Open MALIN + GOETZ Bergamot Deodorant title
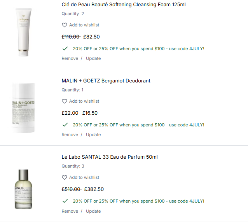Image resolution: width=248 pixels, height=224 pixels. pyautogui.click(x=106, y=81)
